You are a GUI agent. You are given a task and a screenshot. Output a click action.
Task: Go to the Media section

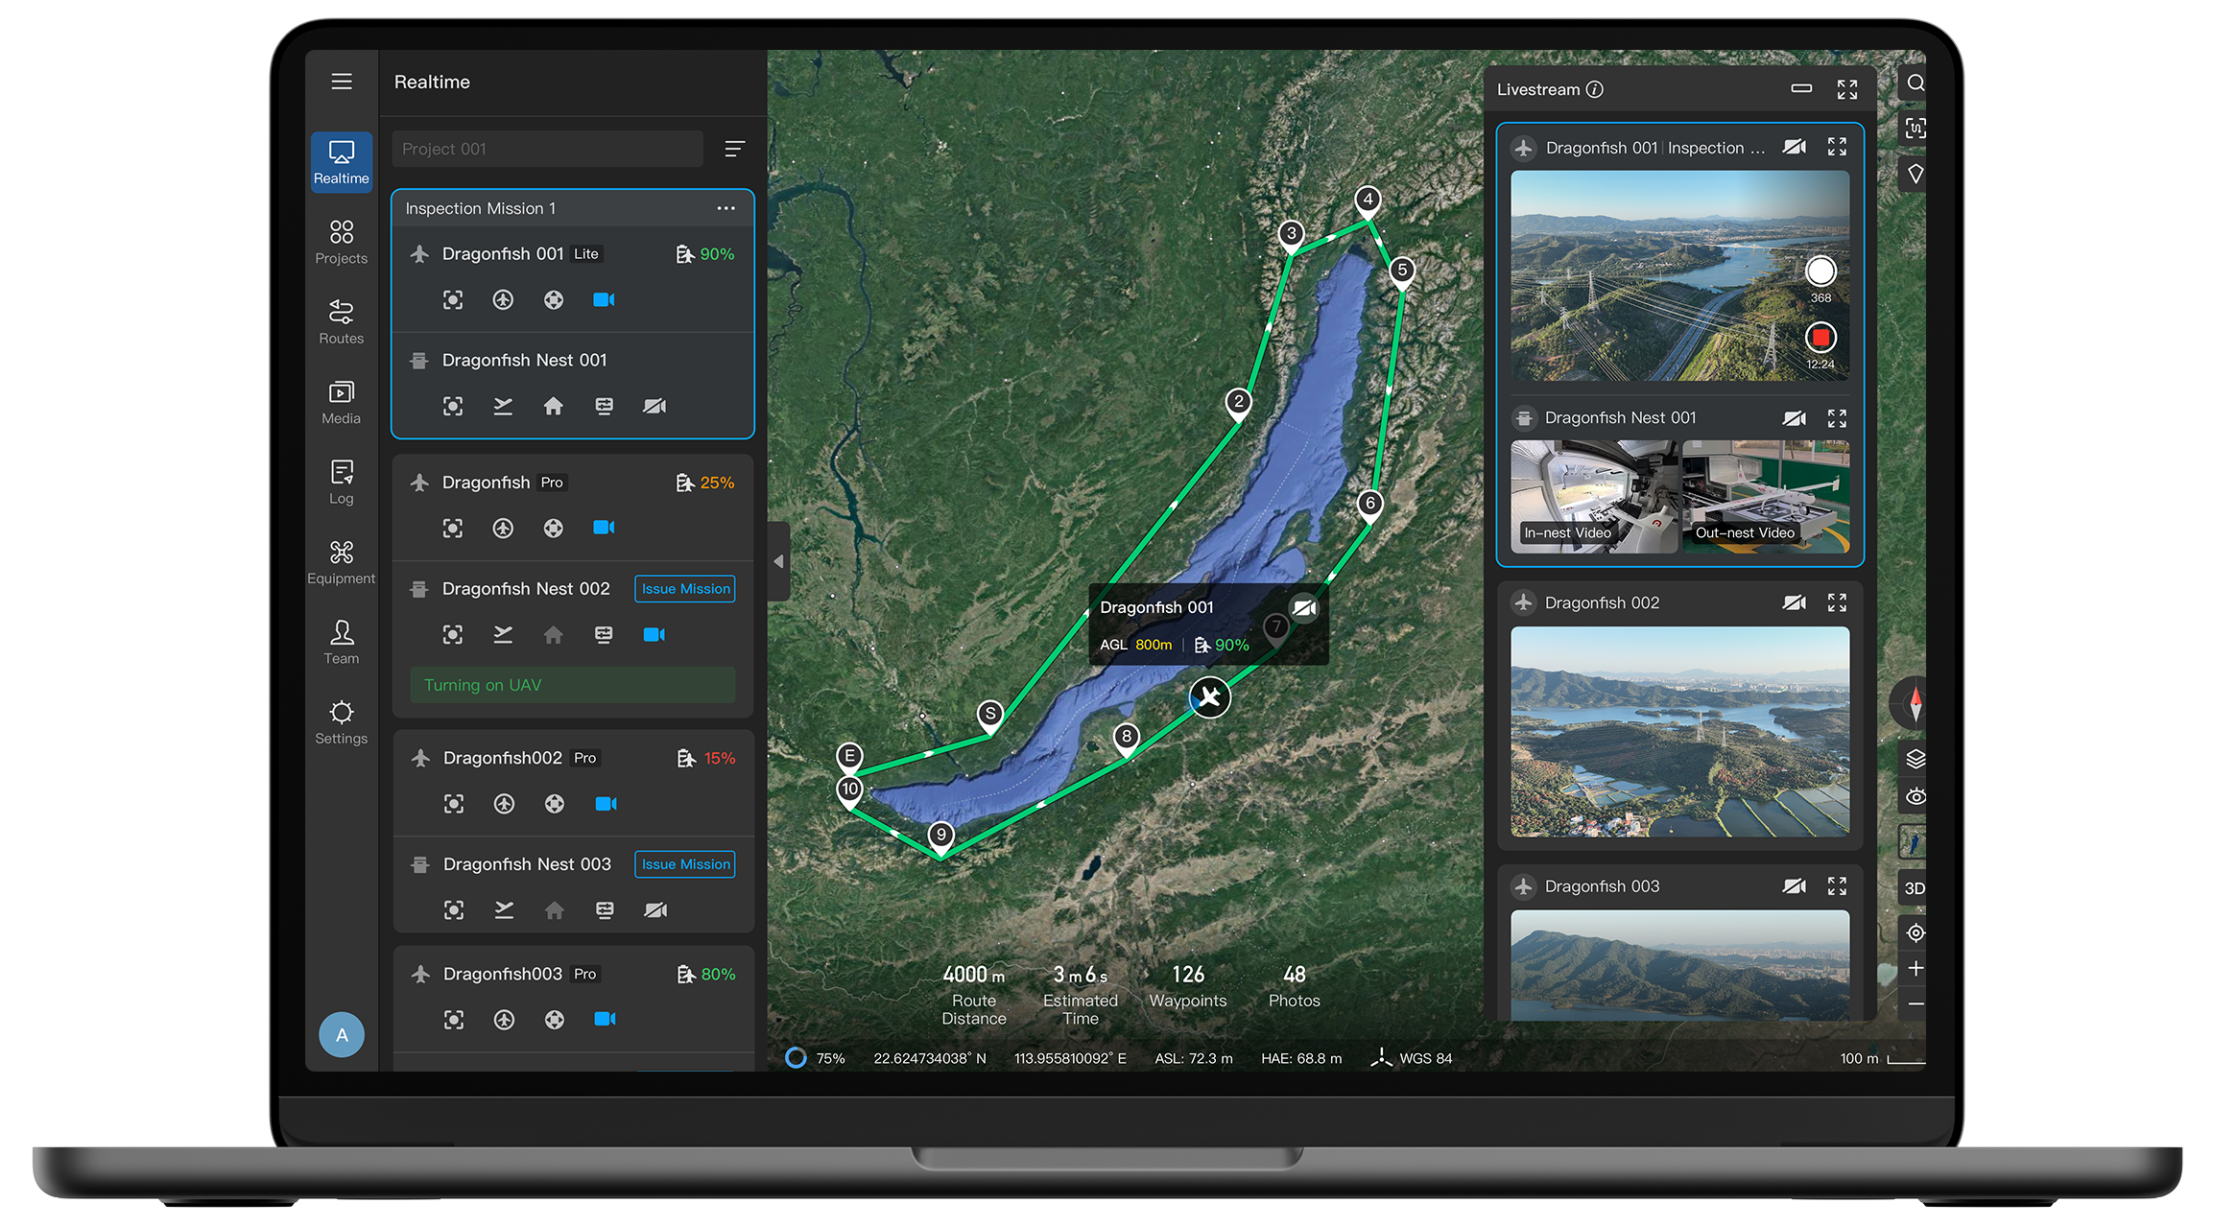pyautogui.click(x=342, y=402)
